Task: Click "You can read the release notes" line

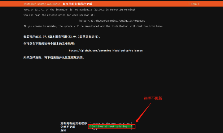Action: point(59,15)
